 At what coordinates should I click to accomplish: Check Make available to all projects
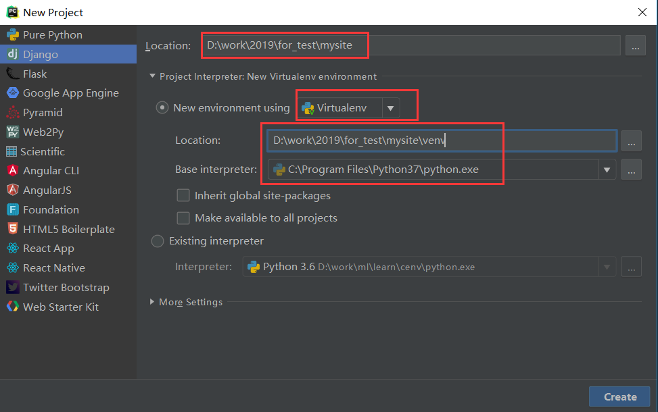tap(183, 218)
